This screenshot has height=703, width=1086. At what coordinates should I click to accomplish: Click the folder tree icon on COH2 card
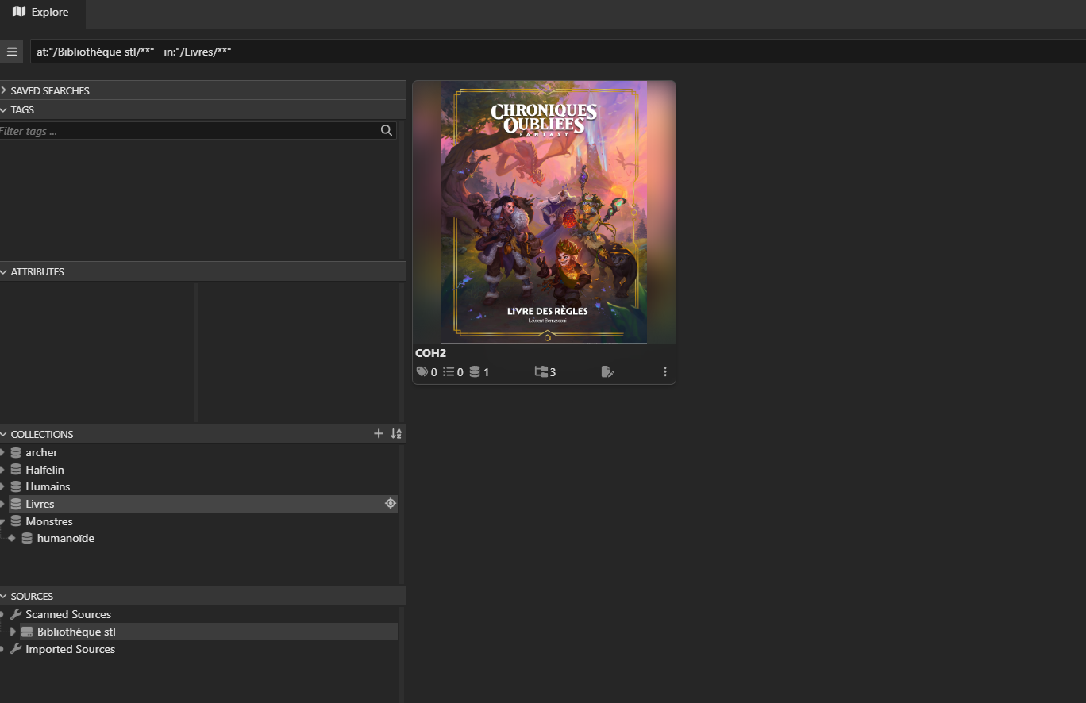(541, 371)
